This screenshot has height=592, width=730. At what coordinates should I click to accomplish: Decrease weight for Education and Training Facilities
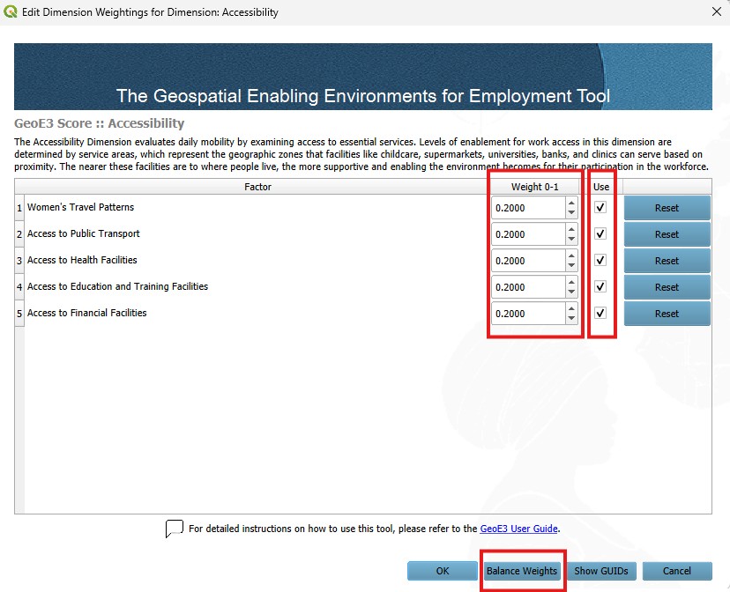coord(571,292)
